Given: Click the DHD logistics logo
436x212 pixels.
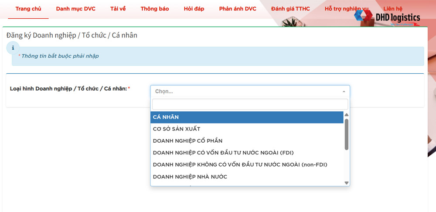Looking at the screenshot, I should [x=387, y=18].
